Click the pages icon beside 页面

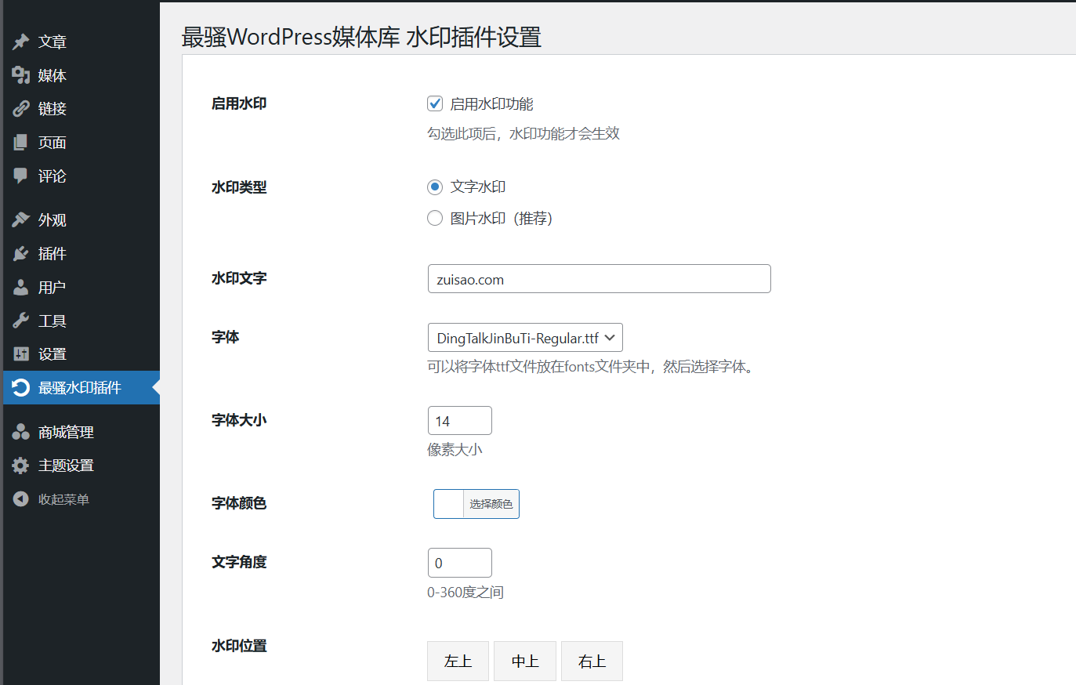click(x=20, y=143)
